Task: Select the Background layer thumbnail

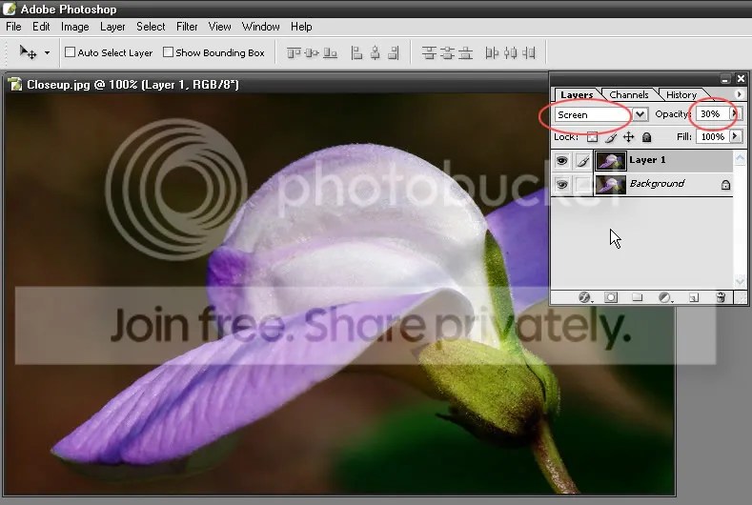Action: [611, 185]
